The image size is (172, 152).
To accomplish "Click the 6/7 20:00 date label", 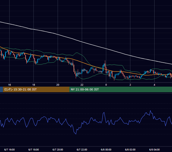I will (58, 150).
